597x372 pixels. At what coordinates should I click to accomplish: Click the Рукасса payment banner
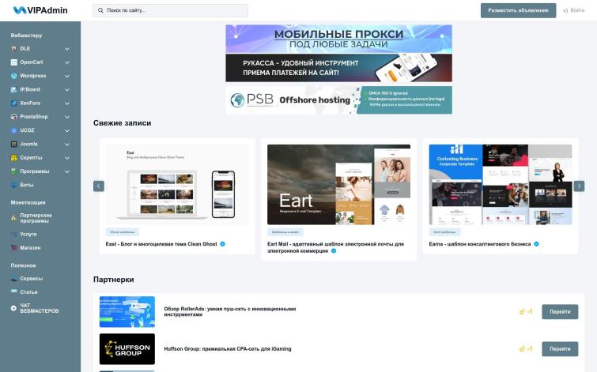click(x=339, y=68)
